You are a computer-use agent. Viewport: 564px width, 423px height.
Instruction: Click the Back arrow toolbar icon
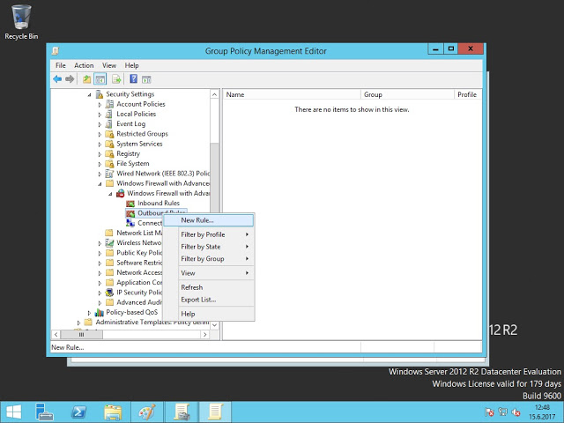(x=57, y=79)
